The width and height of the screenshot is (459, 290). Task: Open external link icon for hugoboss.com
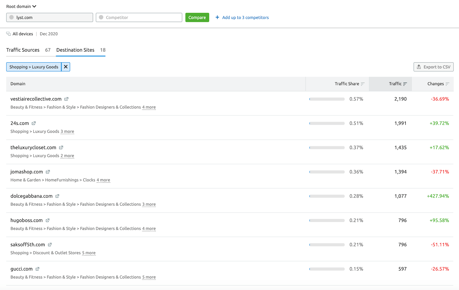coord(48,220)
